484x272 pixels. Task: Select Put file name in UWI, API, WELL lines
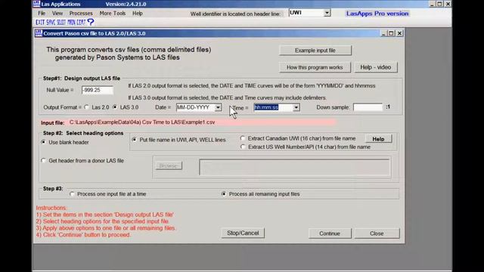[135, 140]
